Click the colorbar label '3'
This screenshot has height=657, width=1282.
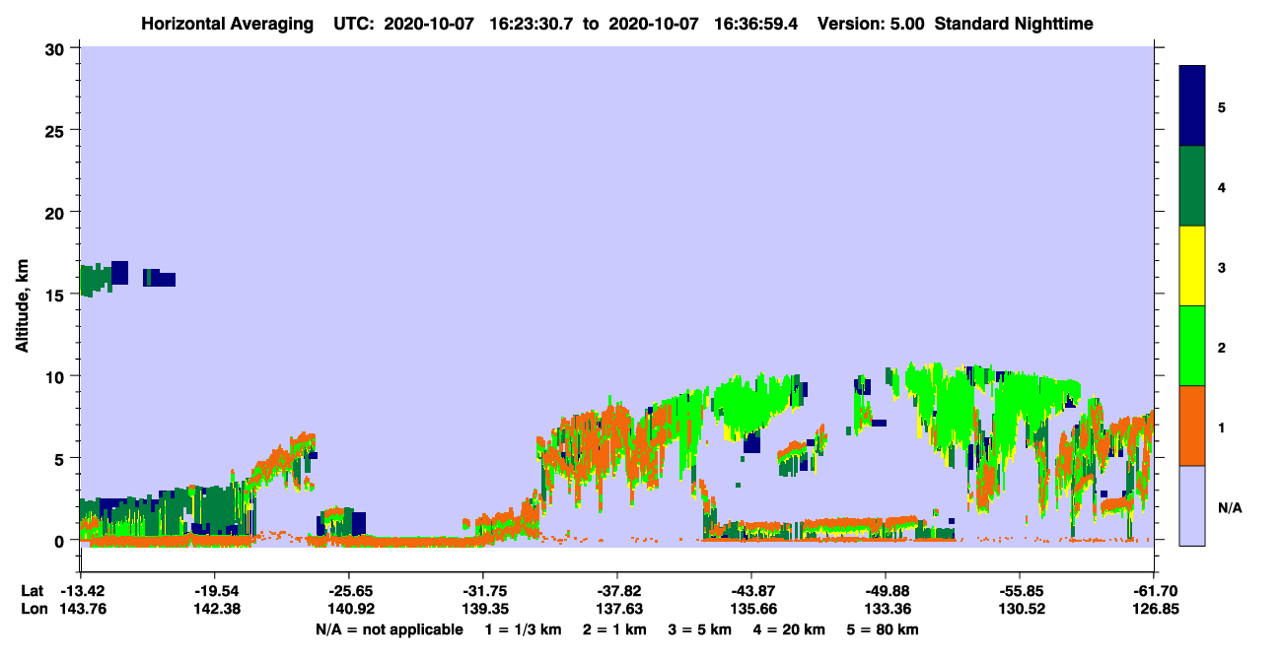(1222, 266)
